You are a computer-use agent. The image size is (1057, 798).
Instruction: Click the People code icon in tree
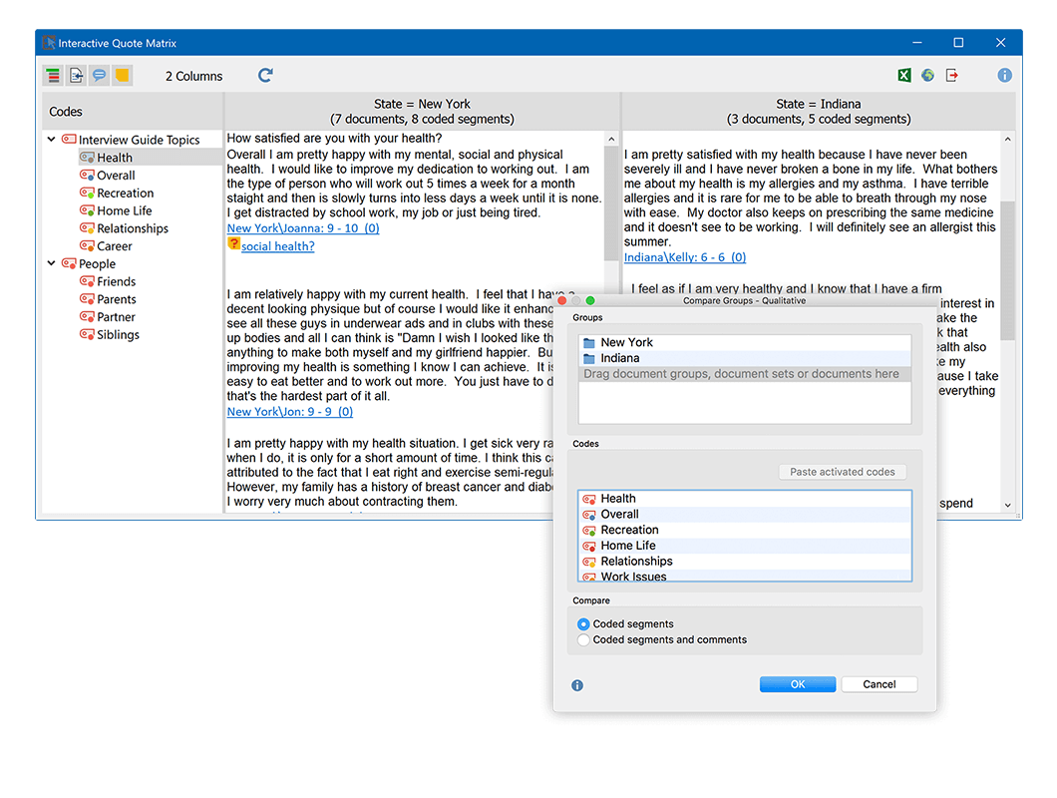pos(69,263)
